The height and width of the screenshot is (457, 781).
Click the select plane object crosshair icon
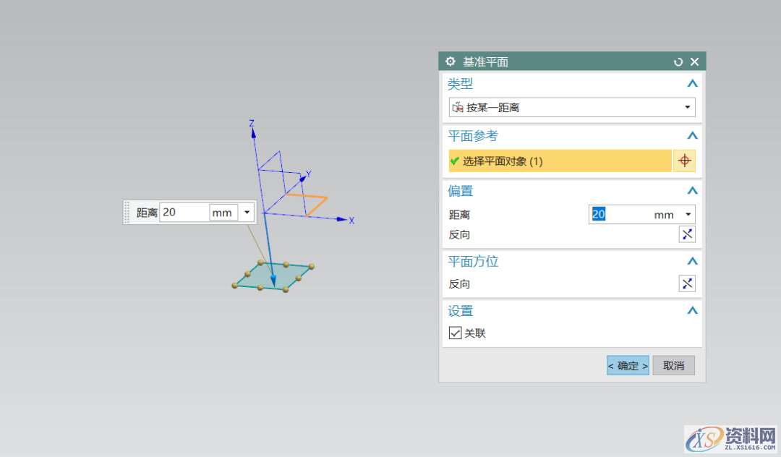(x=684, y=161)
